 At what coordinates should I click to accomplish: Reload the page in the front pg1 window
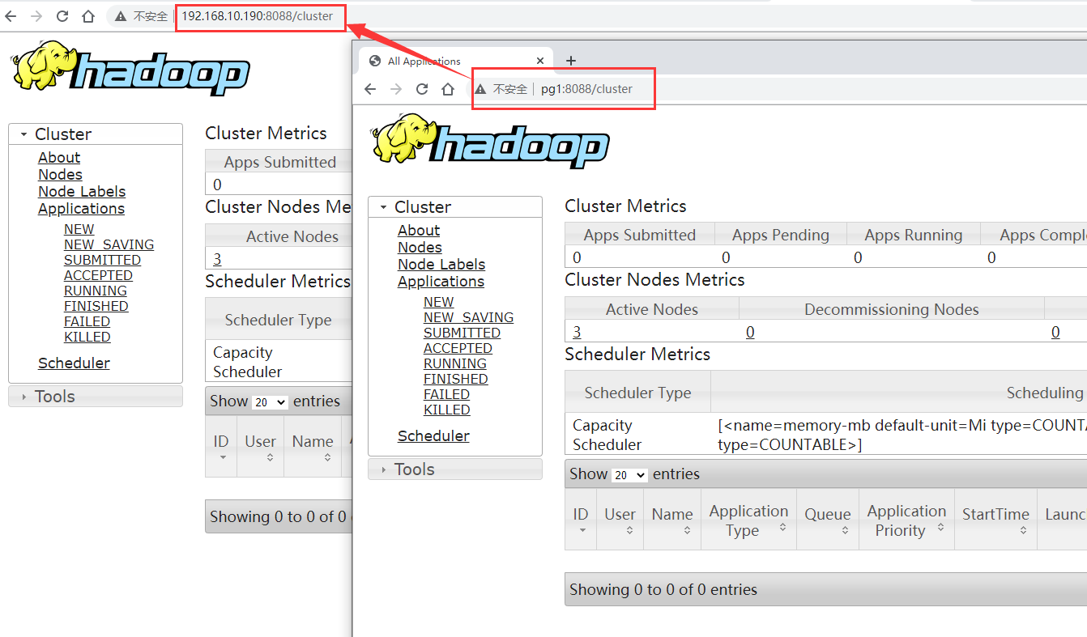(x=422, y=89)
